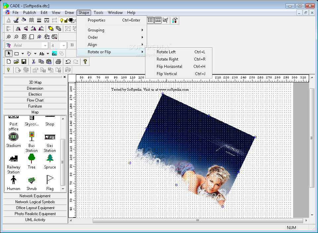318x233 pixels.
Task: Select the polyline connector tool
Action: (29, 54)
